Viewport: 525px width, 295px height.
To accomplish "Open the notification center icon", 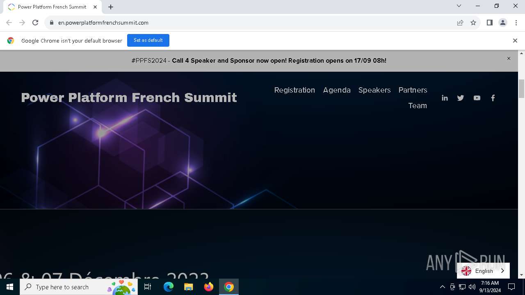I will (511, 287).
